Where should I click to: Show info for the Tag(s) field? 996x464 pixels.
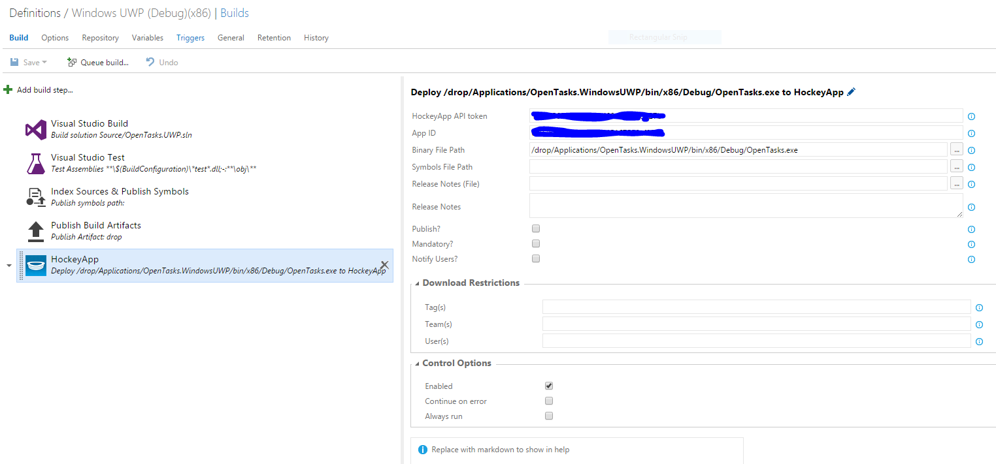point(979,308)
